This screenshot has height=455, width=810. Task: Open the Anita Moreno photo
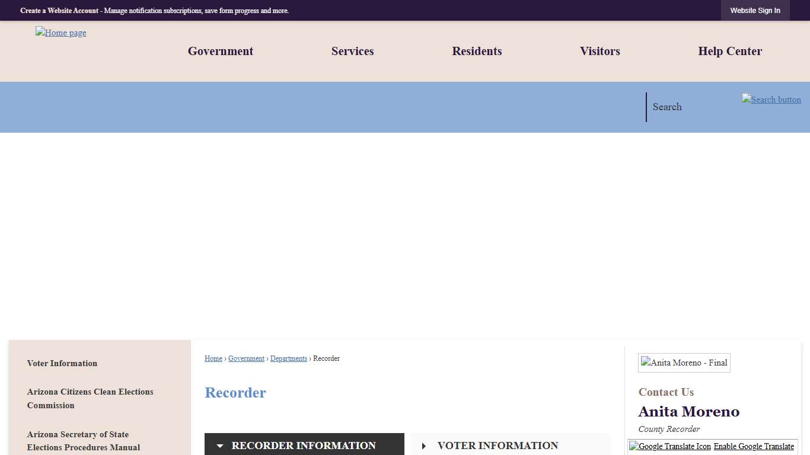(684, 363)
